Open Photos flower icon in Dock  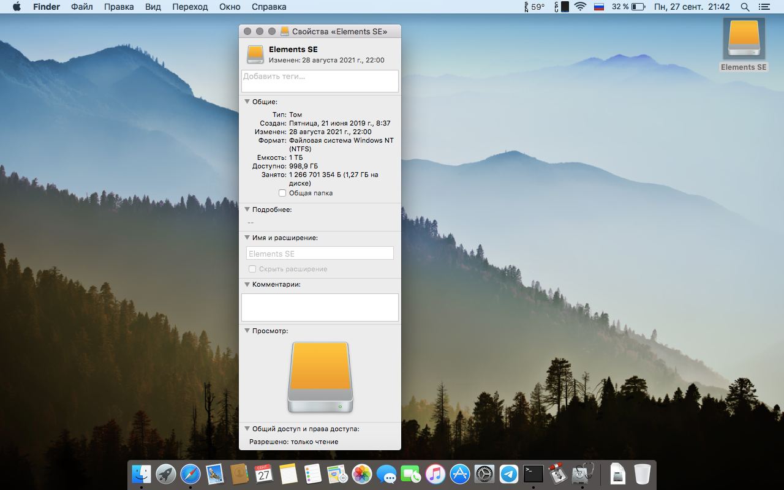click(x=362, y=474)
